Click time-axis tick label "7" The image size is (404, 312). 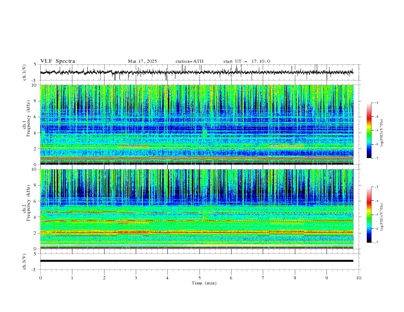(263, 278)
